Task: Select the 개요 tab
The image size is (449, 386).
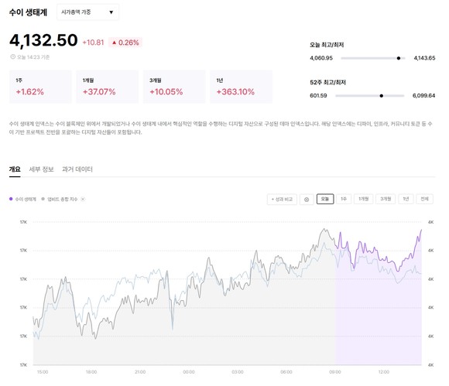Action: [15, 169]
